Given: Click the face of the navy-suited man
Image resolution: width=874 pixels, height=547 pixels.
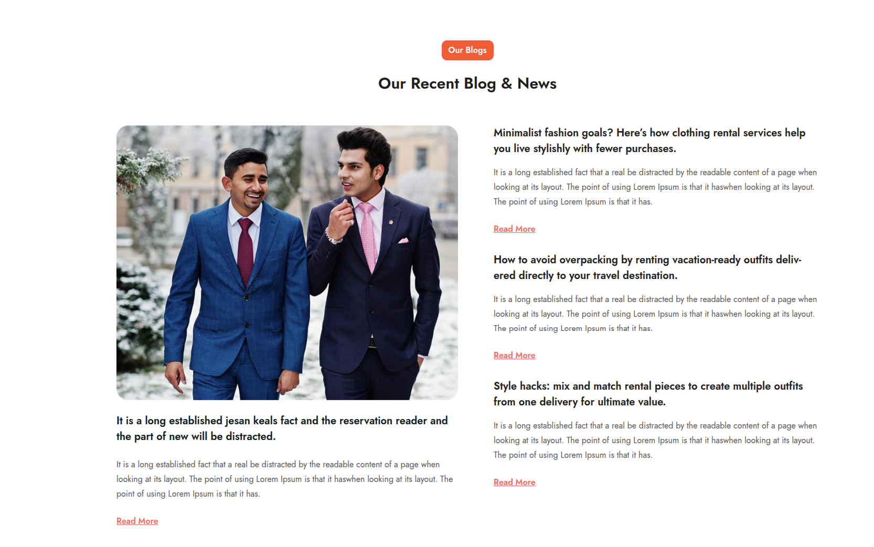Looking at the screenshot, I should click(359, 173).
